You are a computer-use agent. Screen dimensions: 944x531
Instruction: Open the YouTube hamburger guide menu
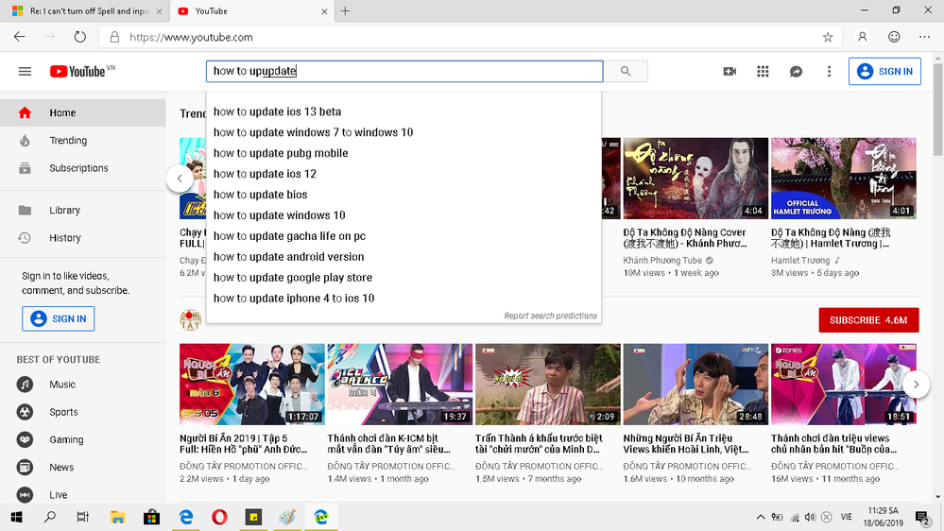25,72
